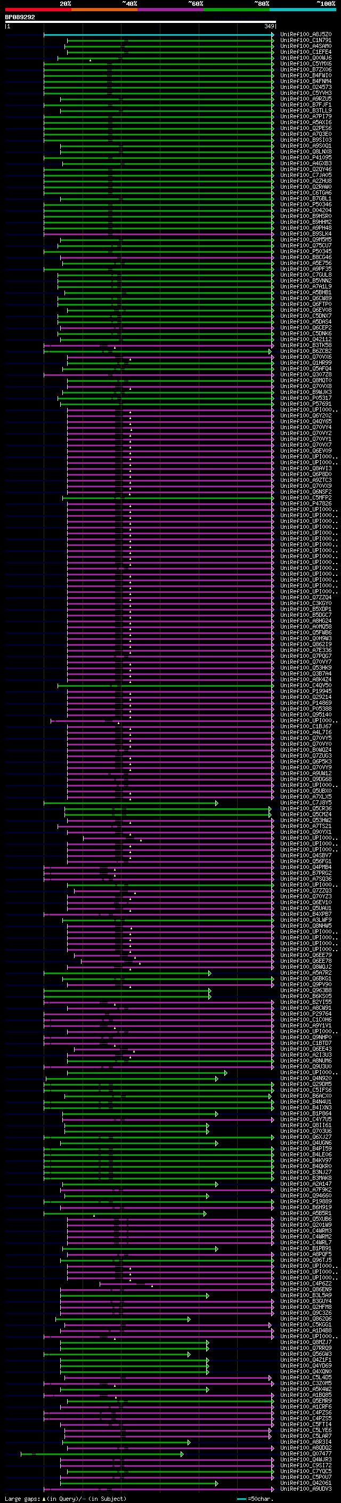Select hit label UniRef100_A7E336

coord(306,650)
